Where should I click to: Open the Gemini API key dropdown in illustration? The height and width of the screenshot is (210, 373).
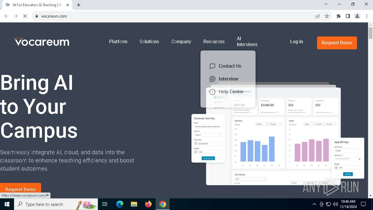(208, 135)
